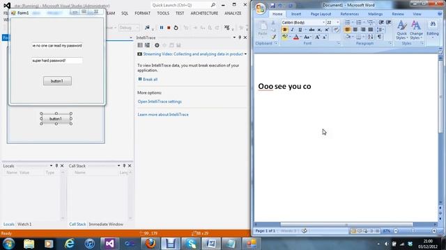Toggle subscript formatting in Word

click(319, 30)
